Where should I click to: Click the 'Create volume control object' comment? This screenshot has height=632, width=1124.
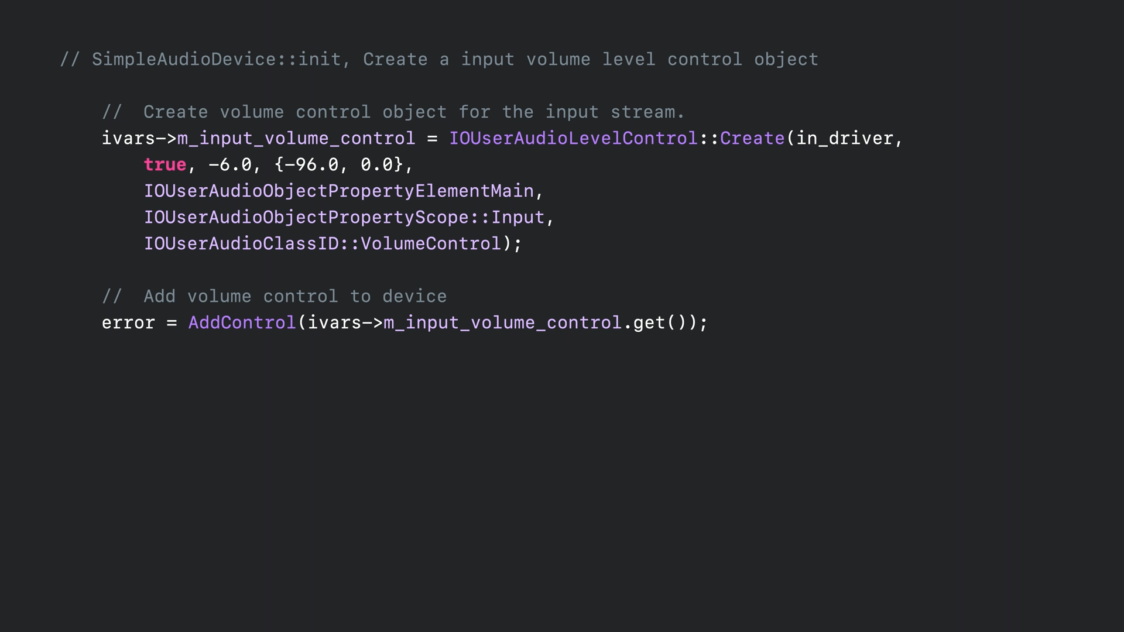(393, 112)
